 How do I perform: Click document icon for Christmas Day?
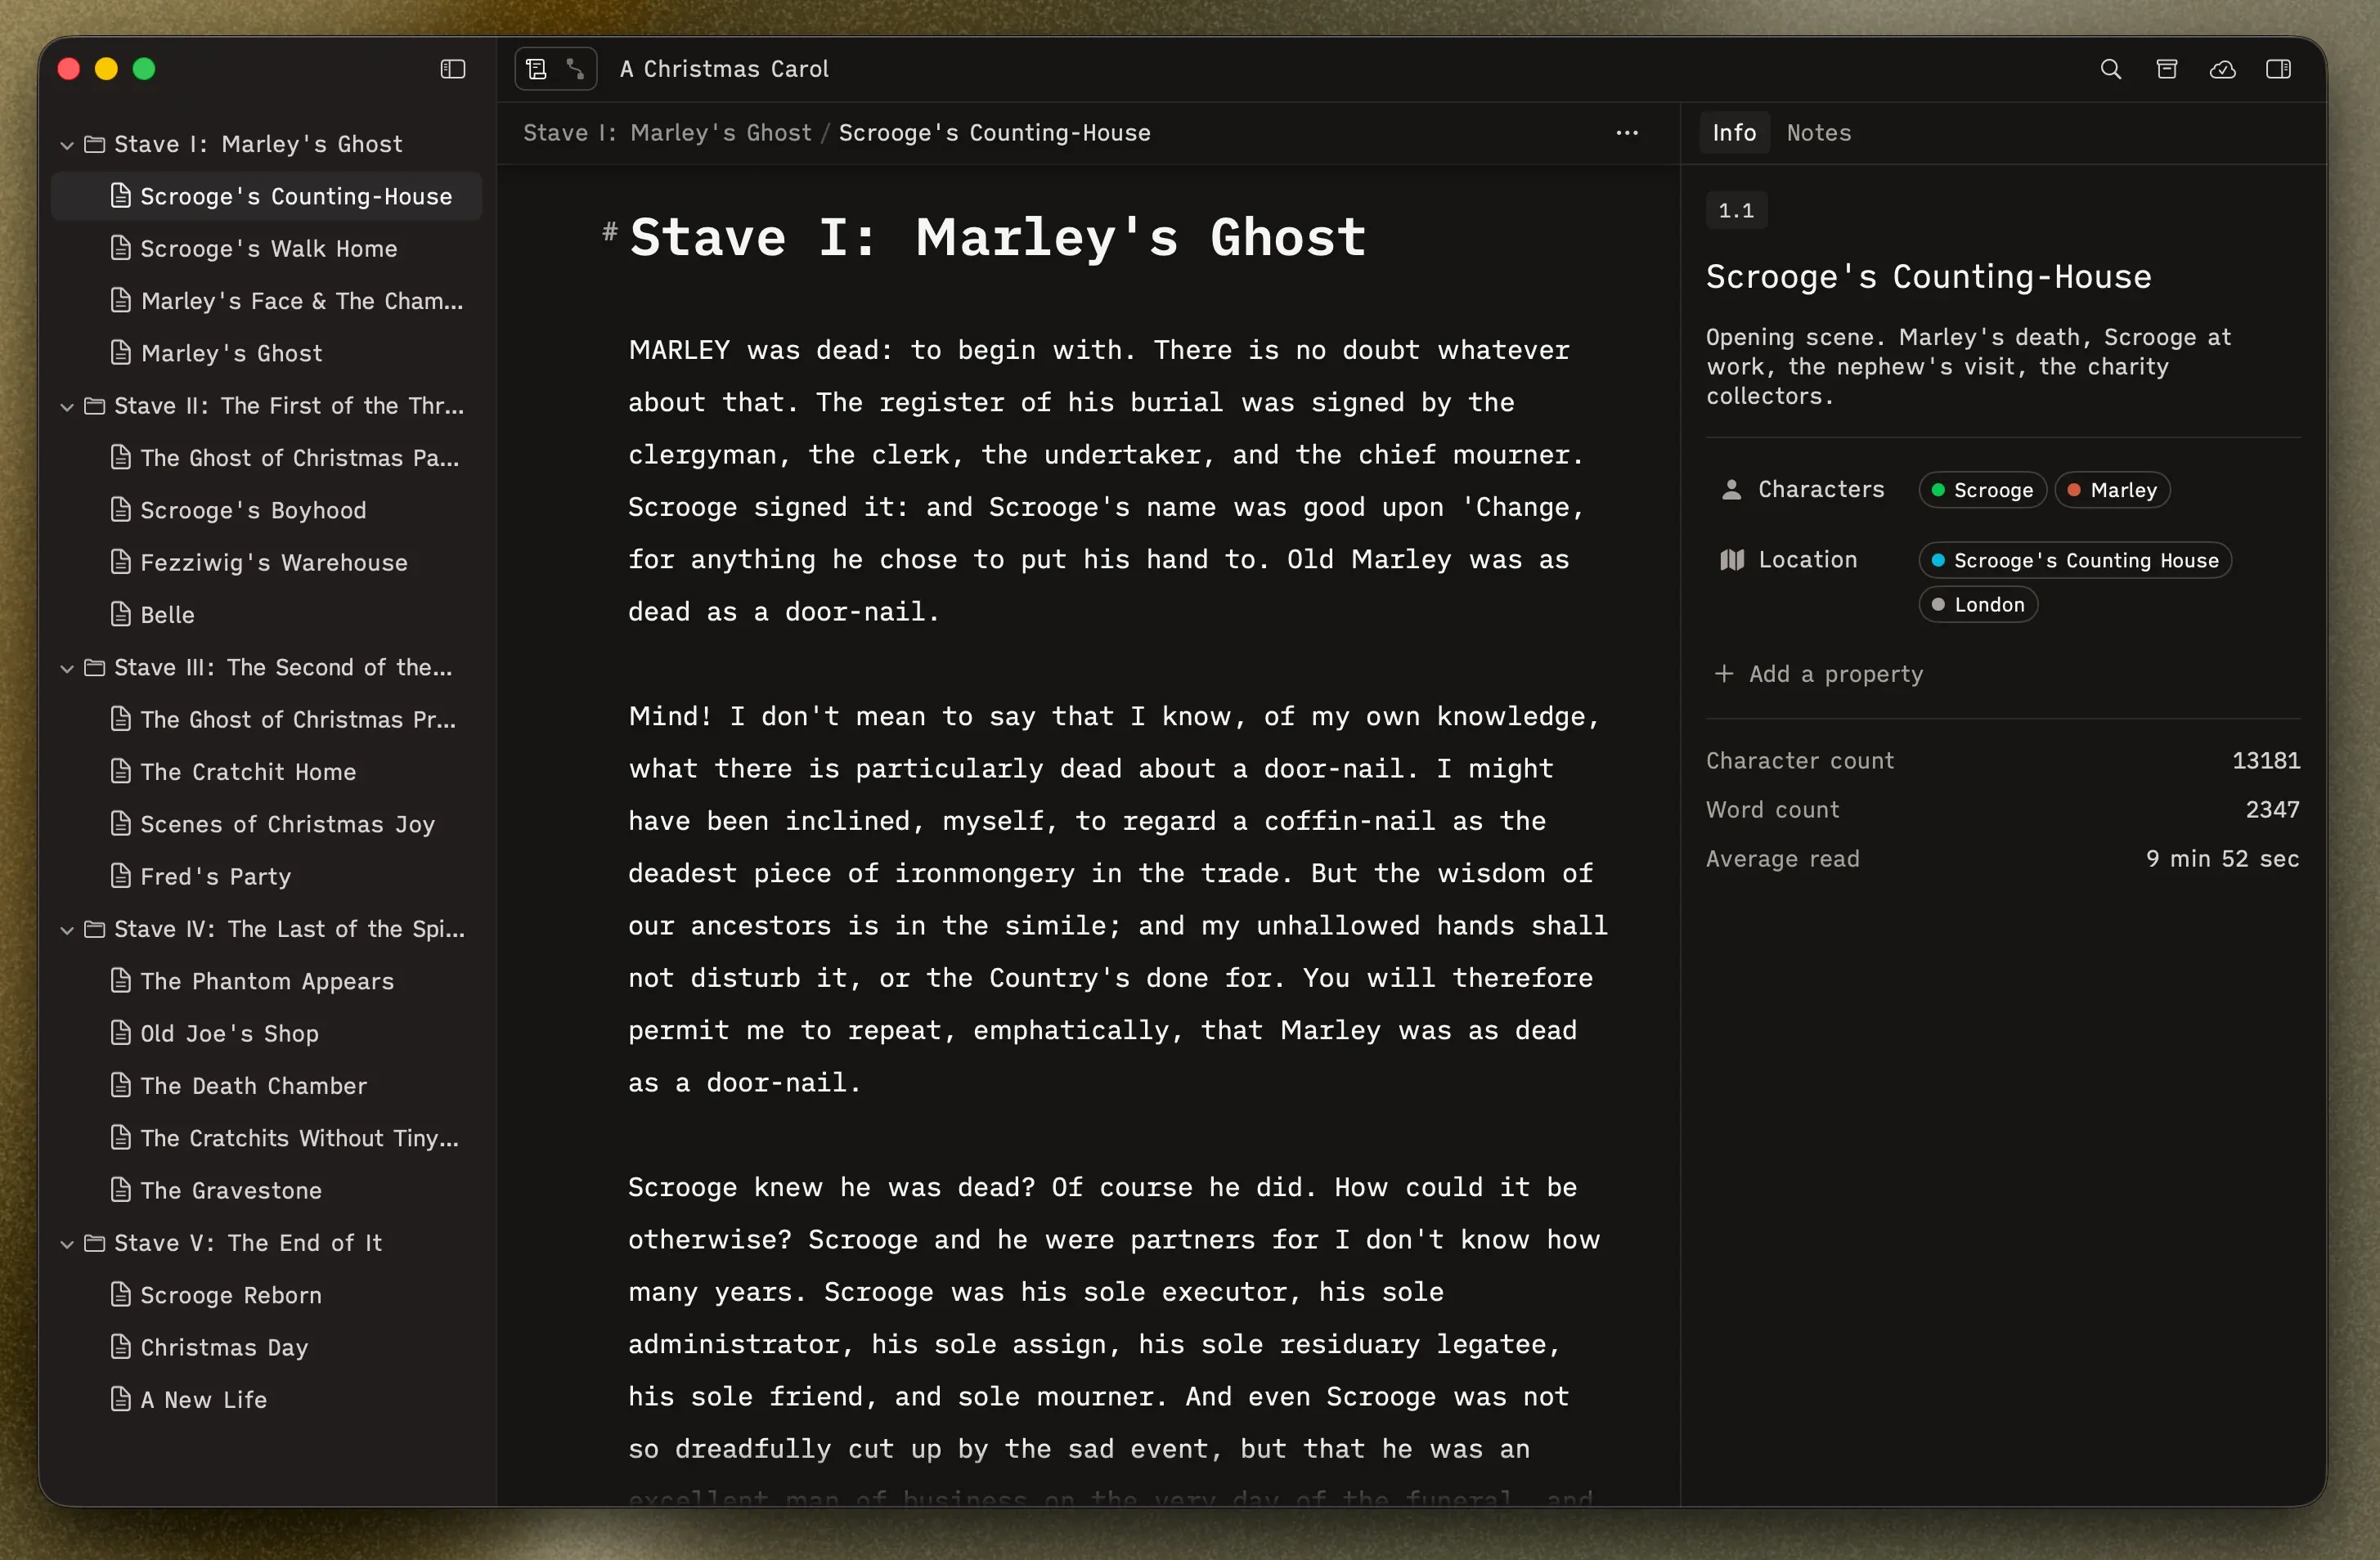click(x=120, y=1347)
